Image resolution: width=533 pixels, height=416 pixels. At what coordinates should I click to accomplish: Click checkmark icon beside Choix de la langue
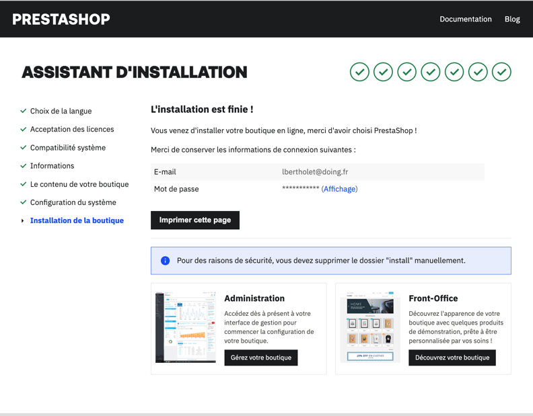point(24,111)
